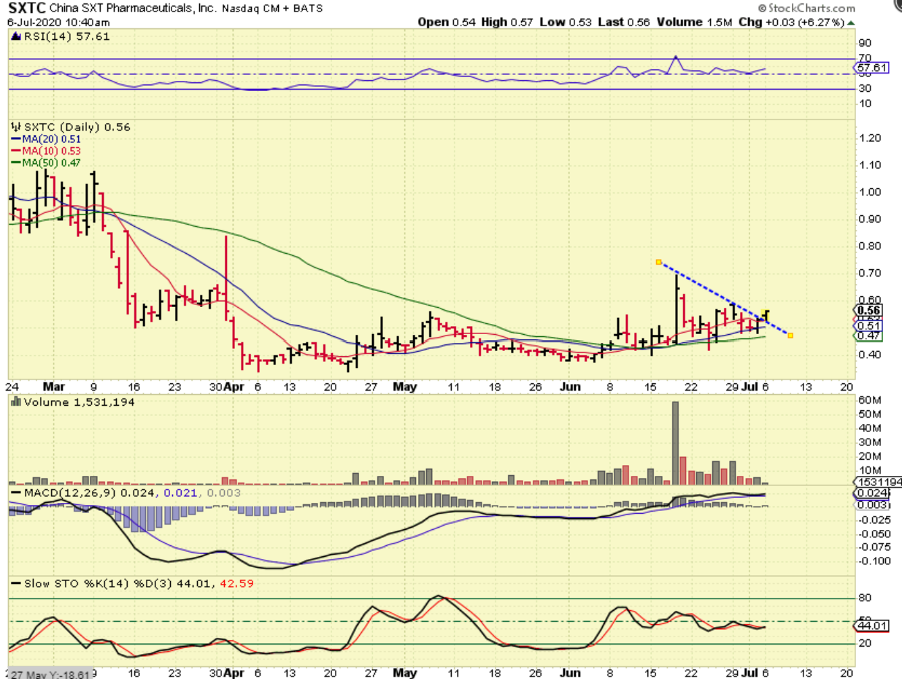This screenshot has width=902, height=679.
Task: Click the 10 label on the RSI axis
Action: [x=865, y=103]
